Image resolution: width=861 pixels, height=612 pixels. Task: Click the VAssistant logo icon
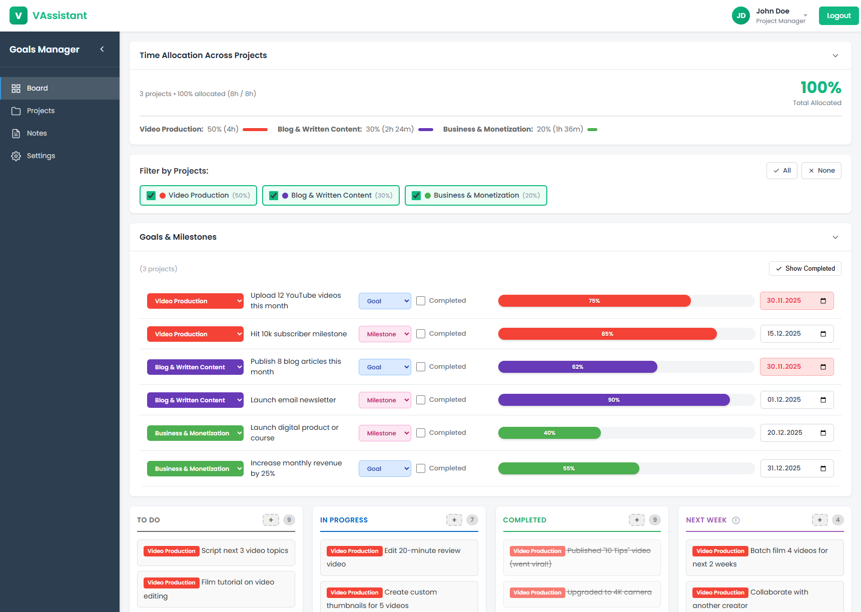click(18, 16)
